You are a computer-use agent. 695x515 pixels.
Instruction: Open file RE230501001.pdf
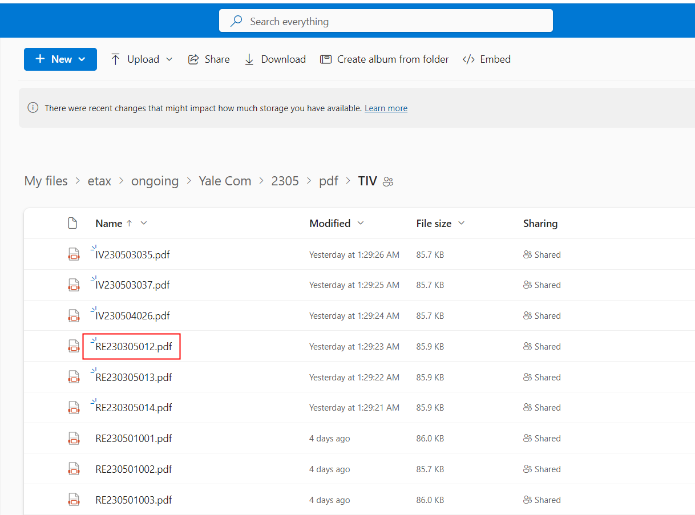pos(134,439)
